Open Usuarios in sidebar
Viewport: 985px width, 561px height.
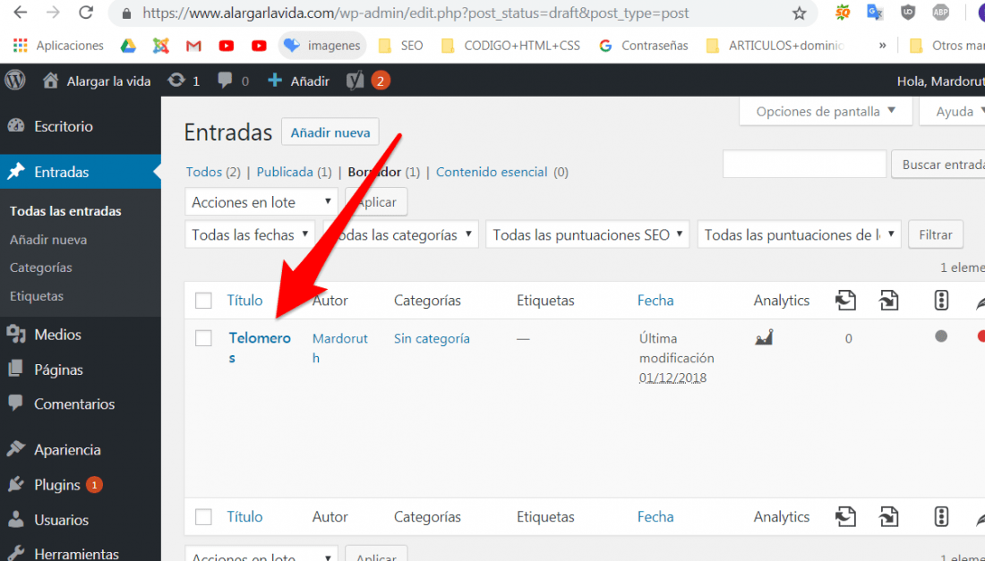[x=81, y=520]
